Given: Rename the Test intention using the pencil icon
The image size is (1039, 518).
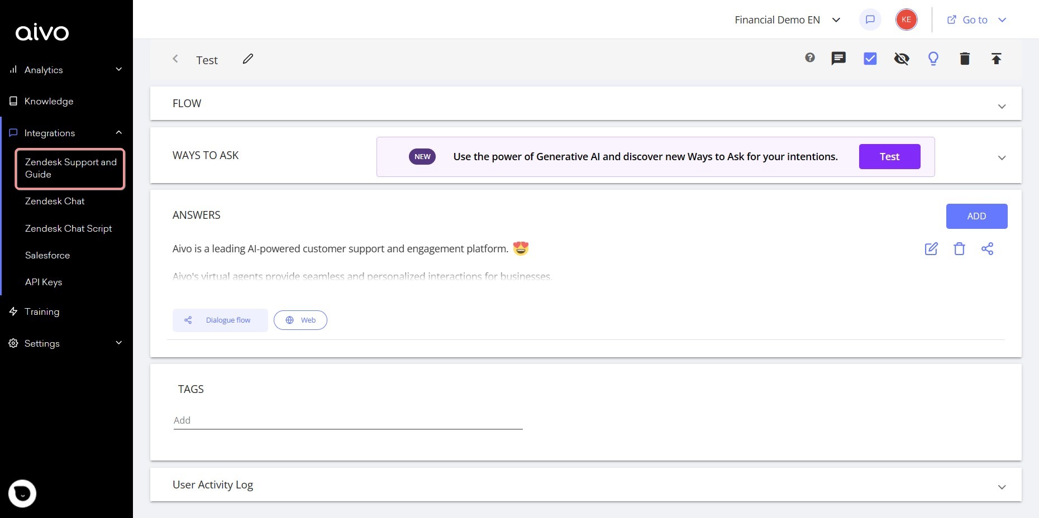Looking at the screenshot, I should tap(248, 59).
